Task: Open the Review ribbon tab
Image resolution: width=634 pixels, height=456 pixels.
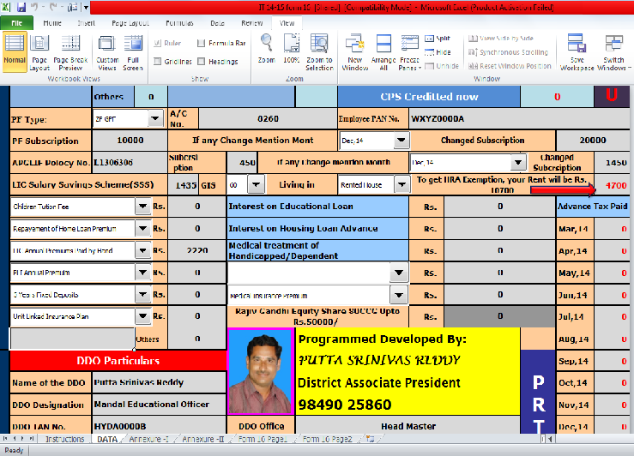Action: [251, 23]
